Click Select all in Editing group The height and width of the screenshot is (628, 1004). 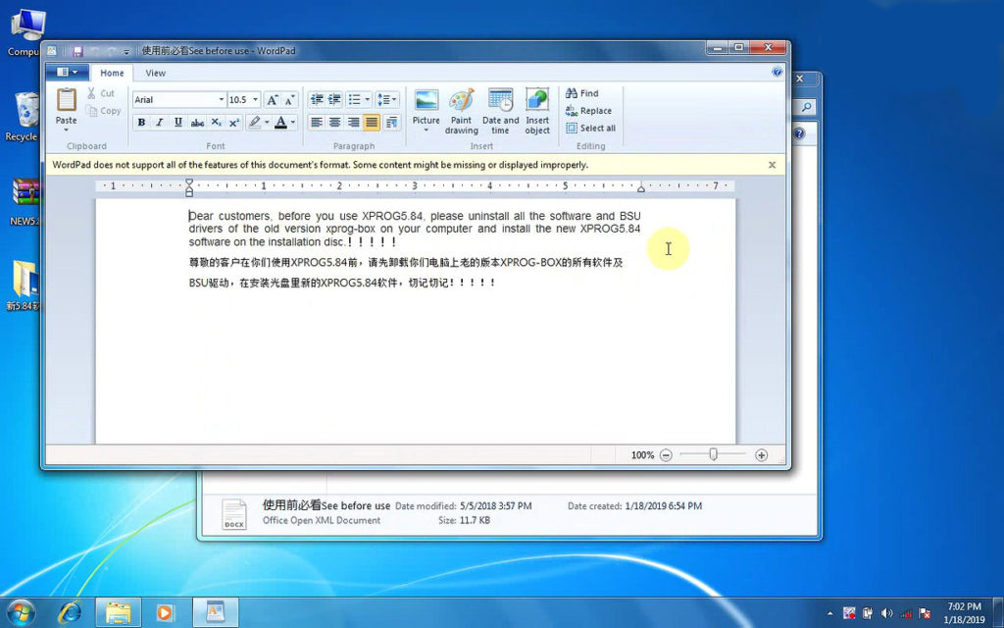click(590, 129)
